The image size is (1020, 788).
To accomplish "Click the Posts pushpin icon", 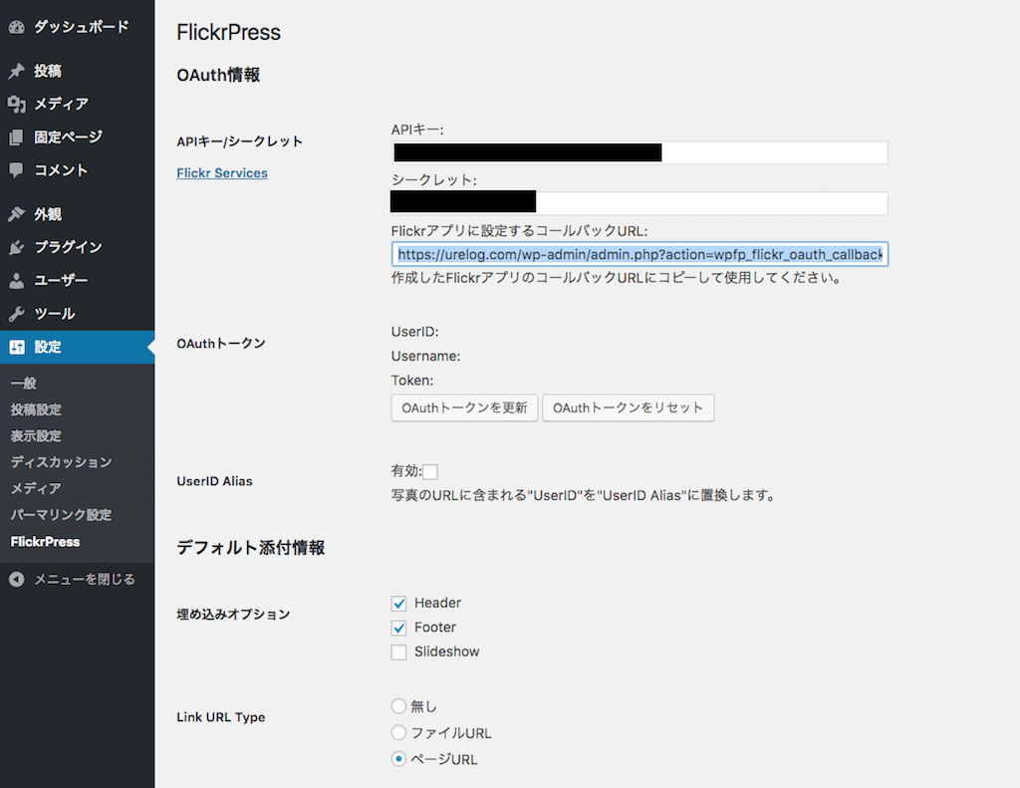I will coord(16,71).
